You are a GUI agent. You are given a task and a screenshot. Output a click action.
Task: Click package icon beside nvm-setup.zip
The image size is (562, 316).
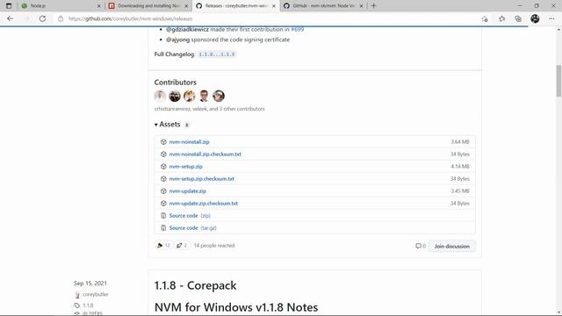coord(163,167)
